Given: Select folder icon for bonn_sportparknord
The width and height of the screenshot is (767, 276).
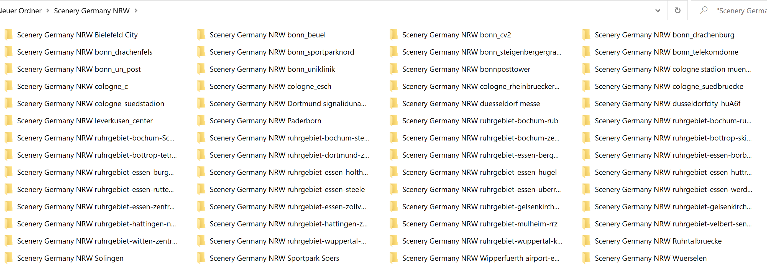Looking at the screenshot, I should point(201,52).
